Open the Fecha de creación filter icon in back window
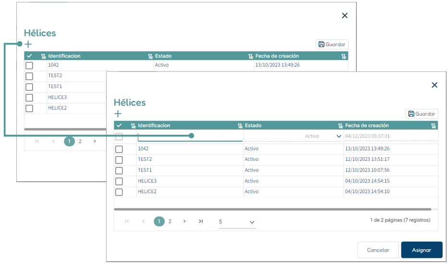This screenshot has height=264, width=448. click(x=251, y=56)
